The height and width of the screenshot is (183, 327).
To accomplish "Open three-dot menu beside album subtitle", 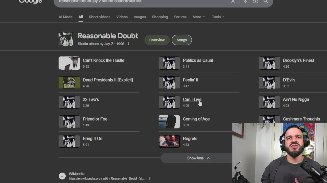I will click(x=128, y=43).
